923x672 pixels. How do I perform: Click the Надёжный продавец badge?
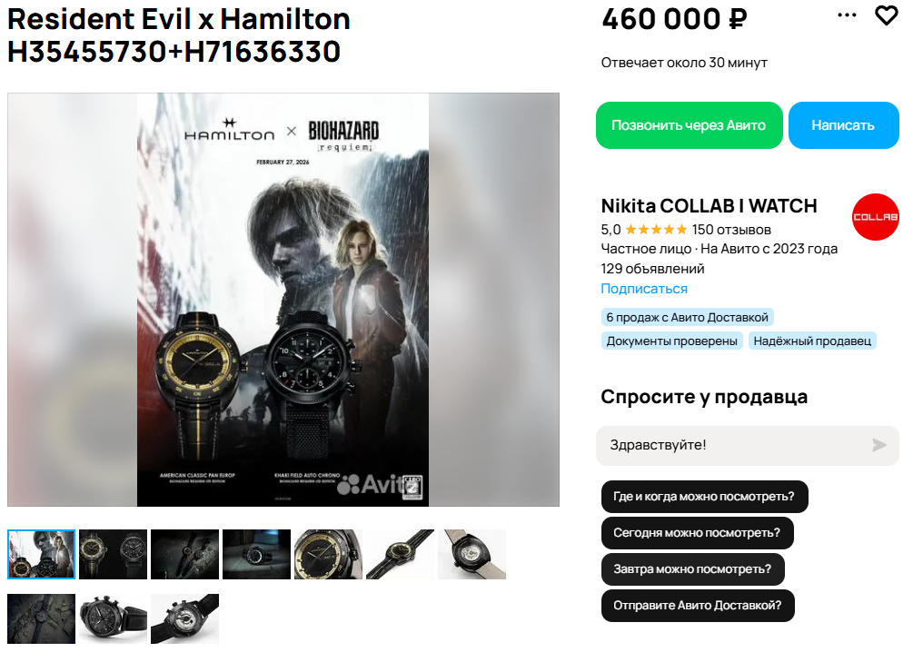[x=812, y=341]
